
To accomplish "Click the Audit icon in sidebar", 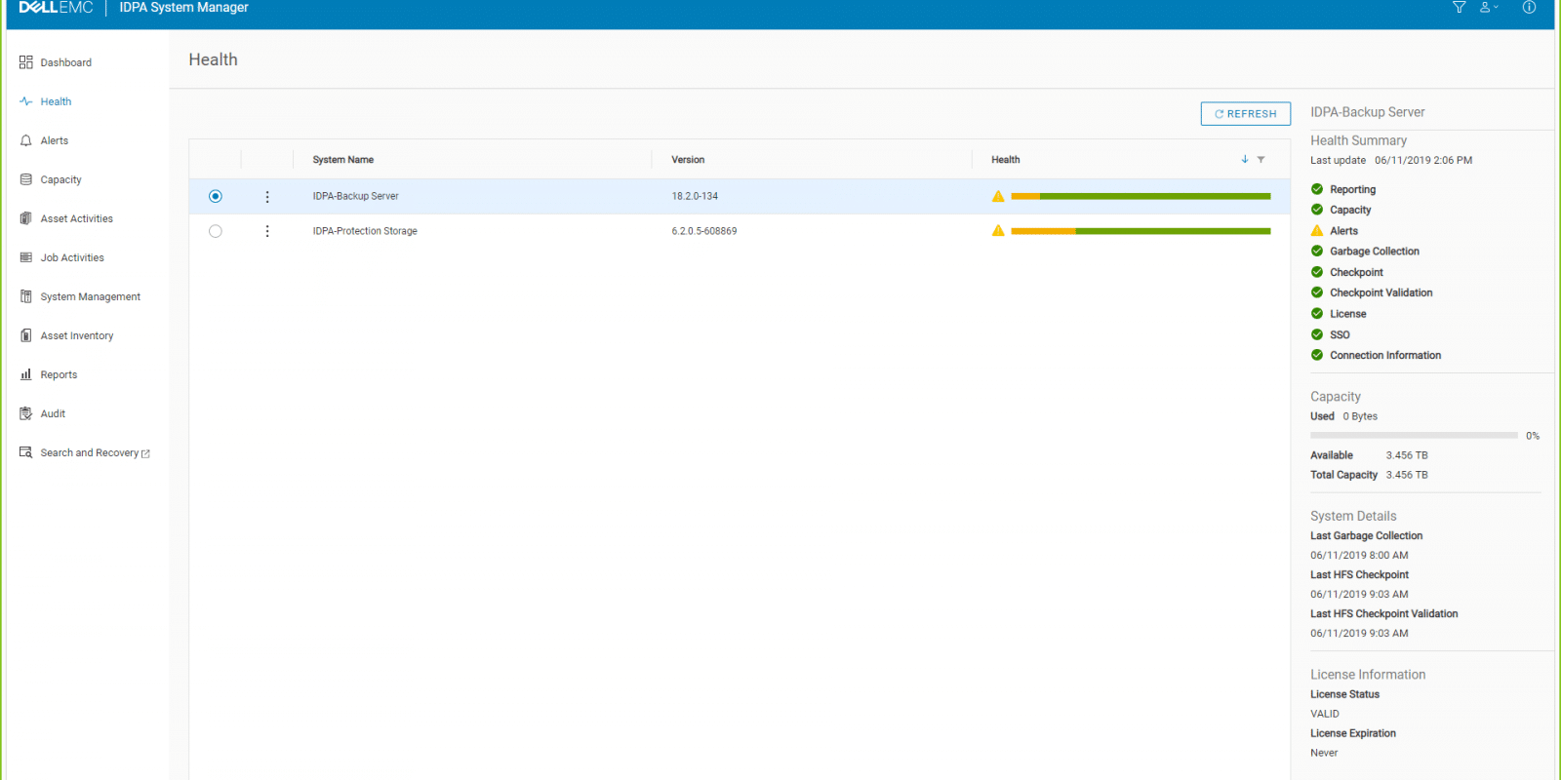I will point(25,413).
